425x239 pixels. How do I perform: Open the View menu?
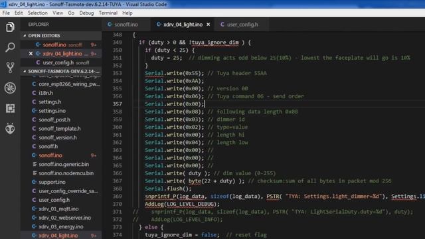(58, 13)
